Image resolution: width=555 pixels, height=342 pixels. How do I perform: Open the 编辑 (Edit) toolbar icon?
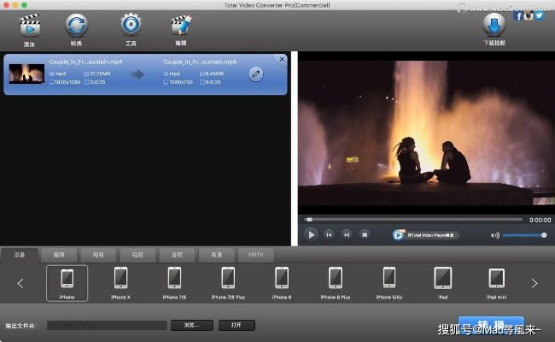tap(180, 26)
